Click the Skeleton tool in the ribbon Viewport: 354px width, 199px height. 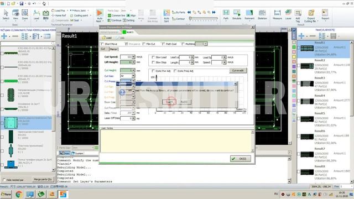[x=262, y=15]
